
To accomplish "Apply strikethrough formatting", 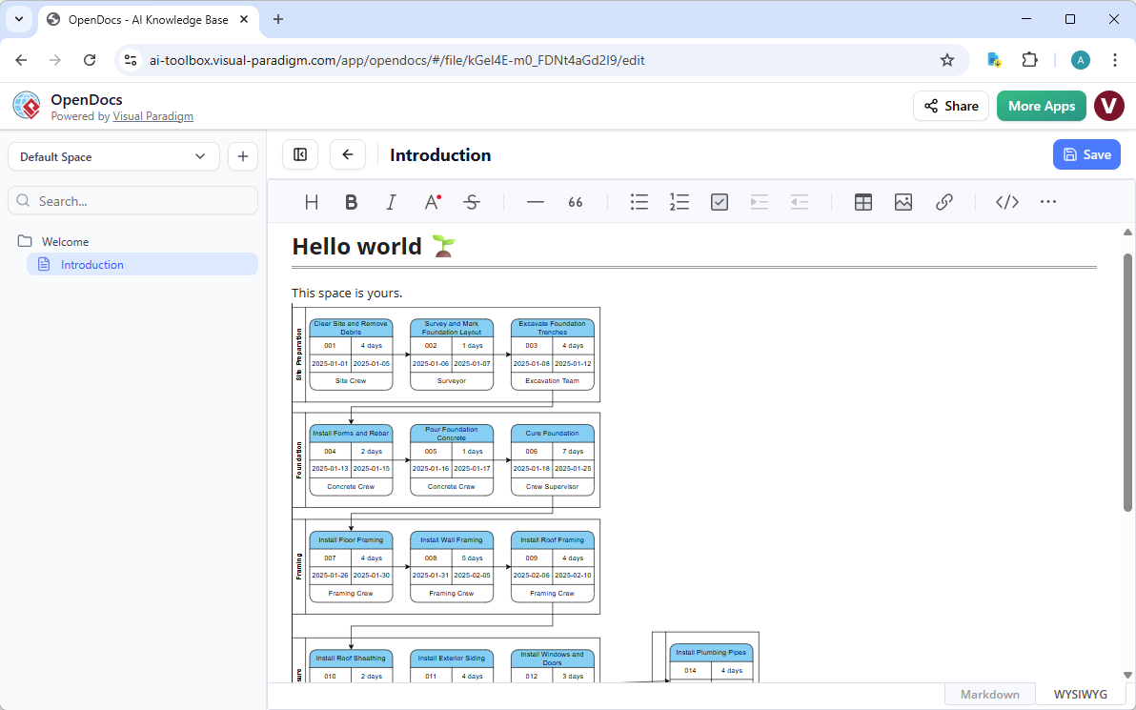I will [x=472, y=202].
